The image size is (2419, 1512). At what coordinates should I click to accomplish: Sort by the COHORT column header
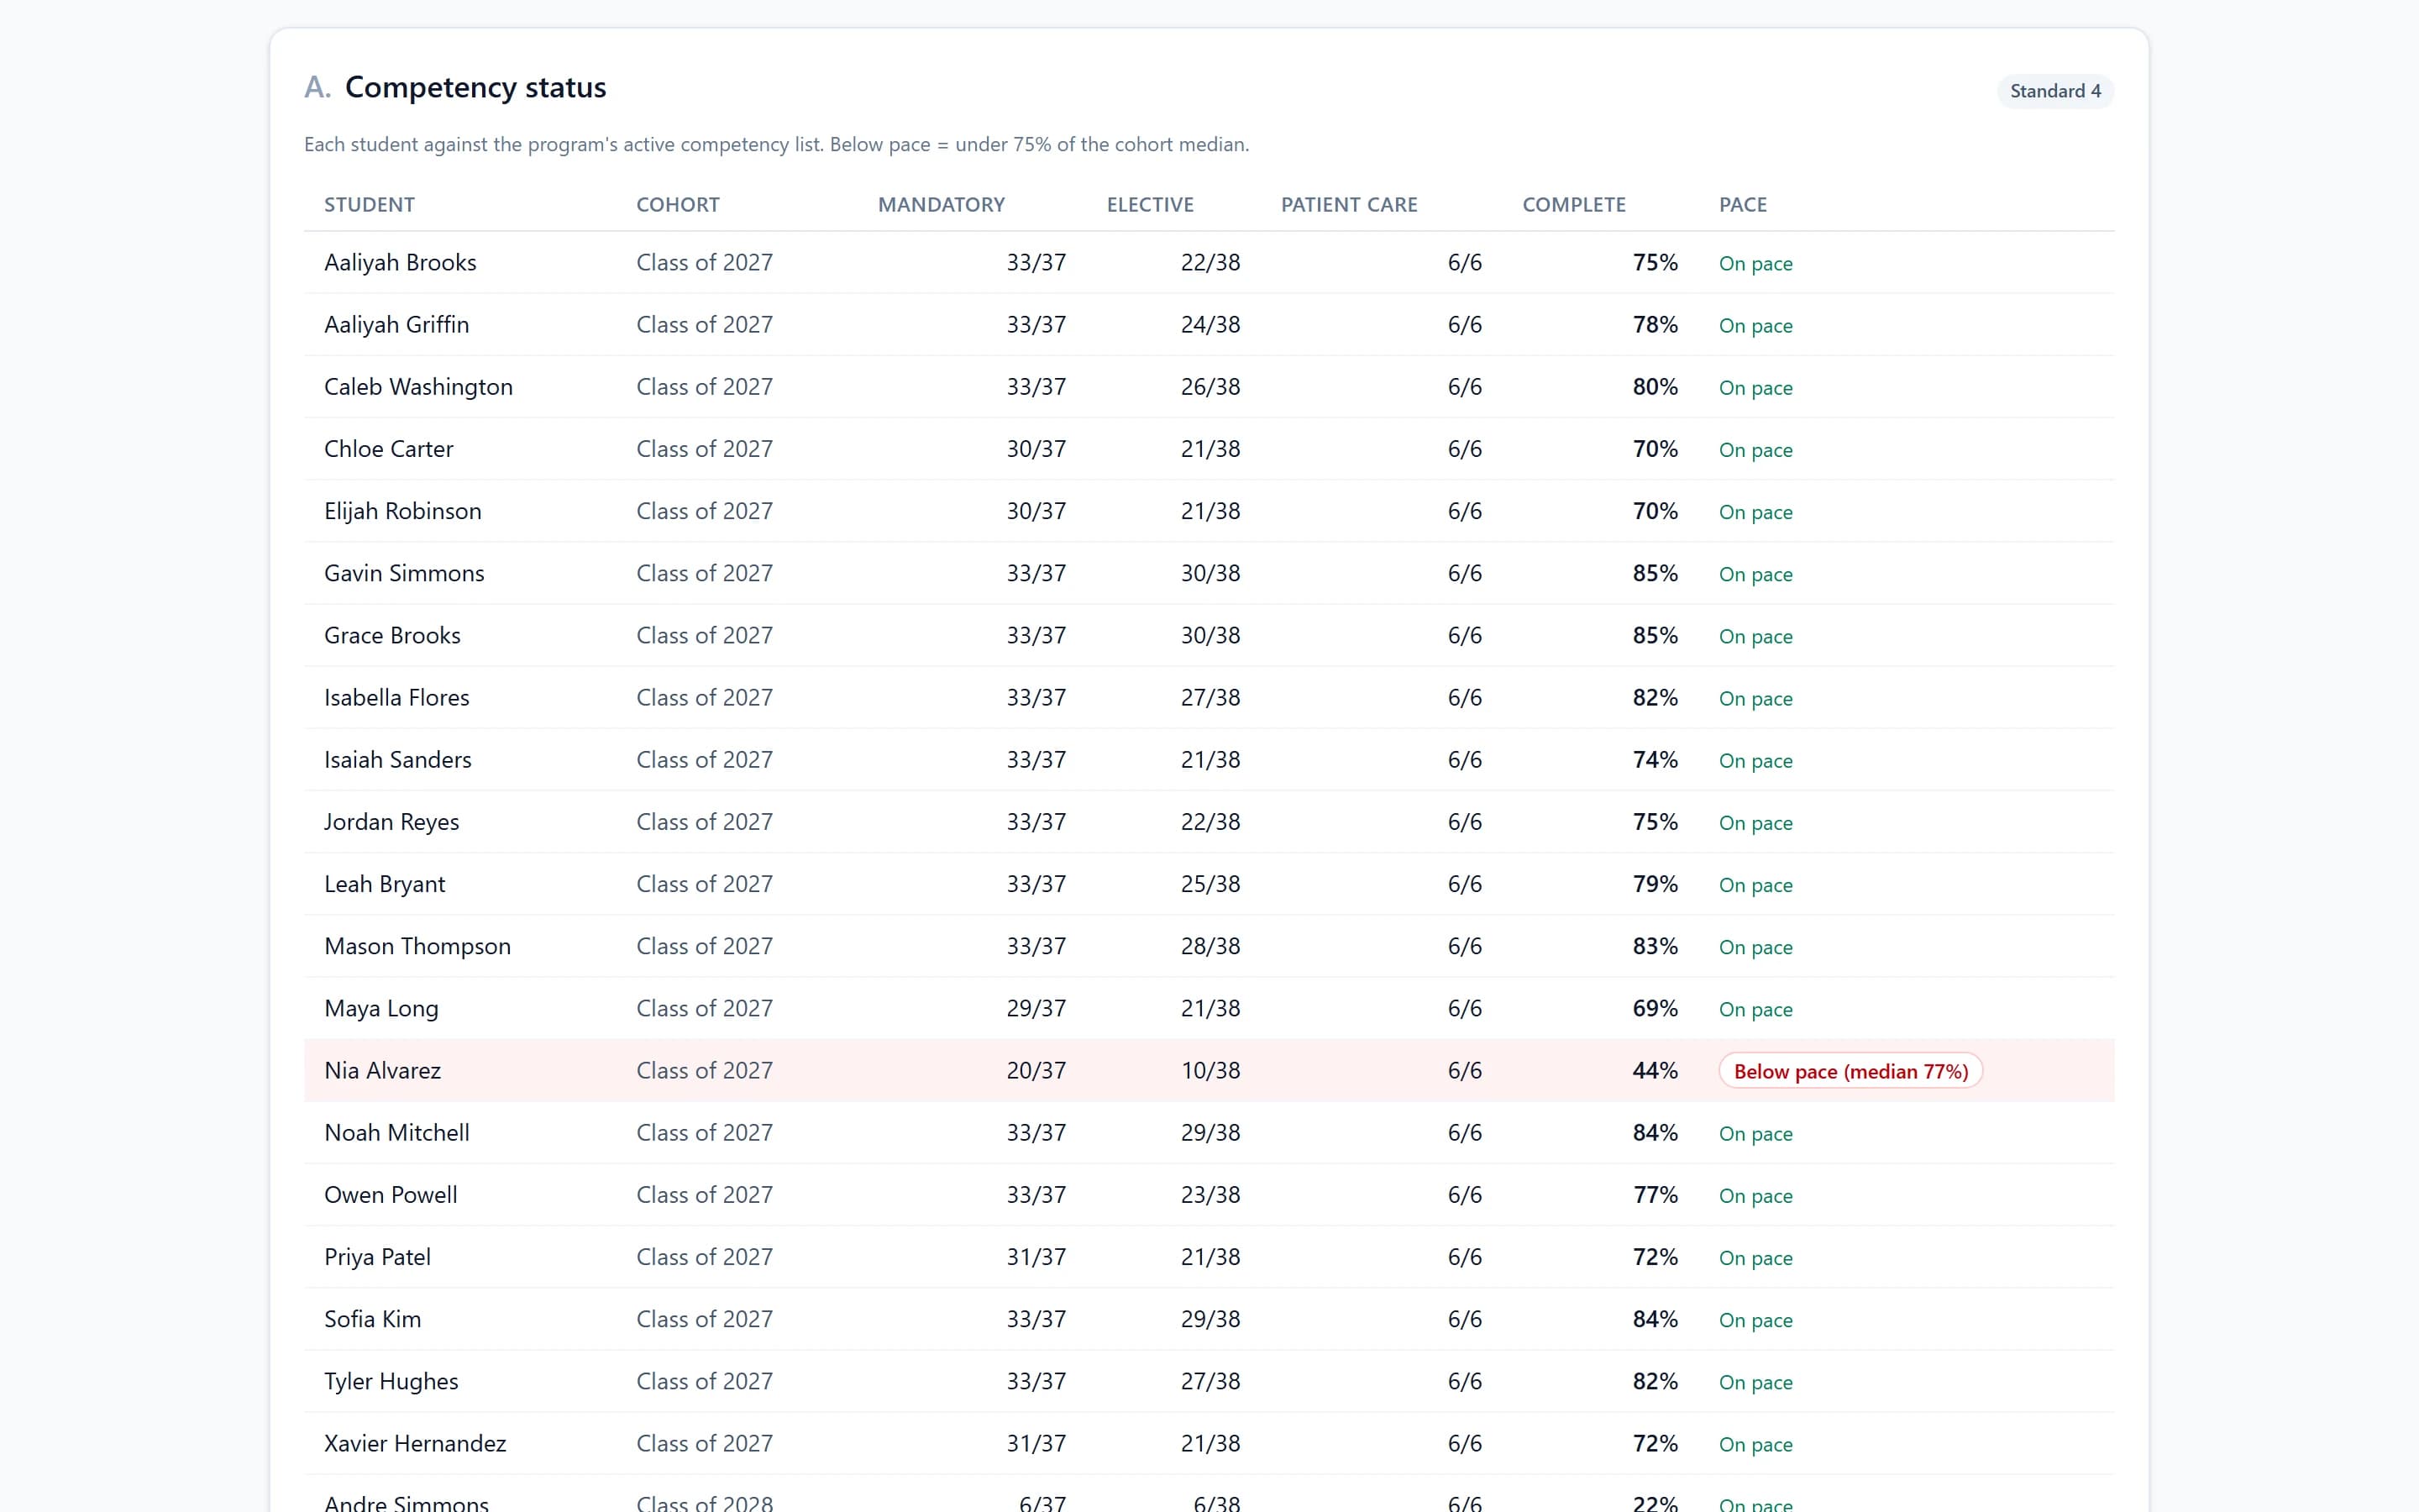tap(678, 205)
